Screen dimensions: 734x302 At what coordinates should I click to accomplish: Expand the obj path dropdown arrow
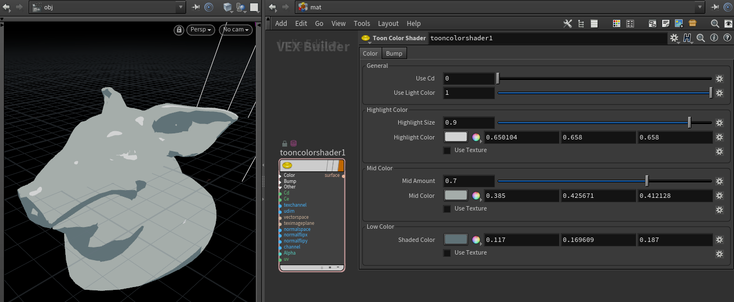[182, 8]
